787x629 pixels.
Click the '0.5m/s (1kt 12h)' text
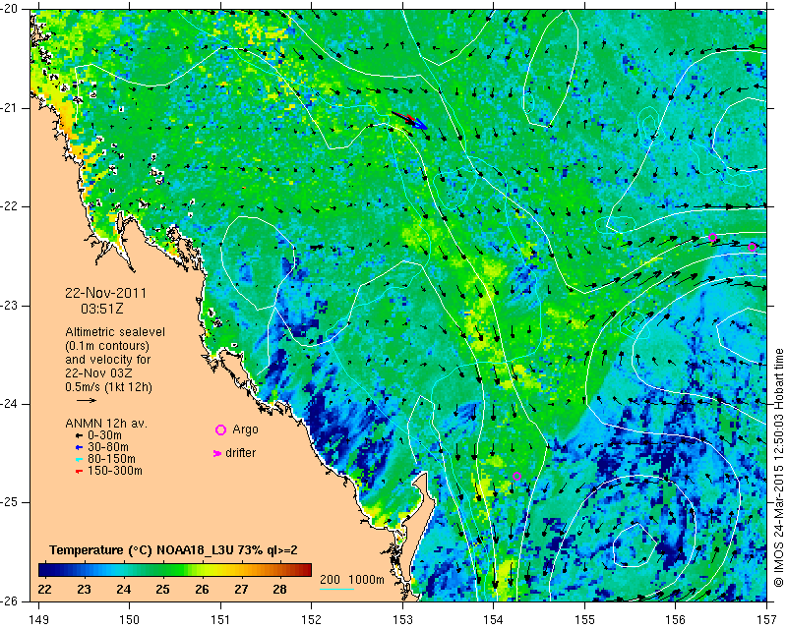pyautogui.click(x=108, y=387)
